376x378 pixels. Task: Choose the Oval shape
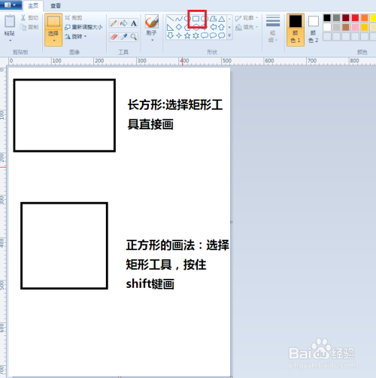click(x=187, y=19)
